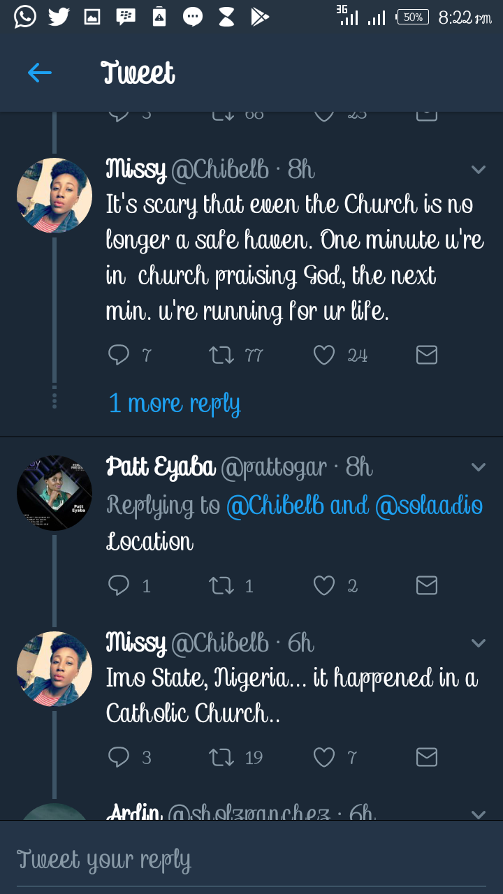Image resolution: width=503 pixels, height=894 pixels.
Task: Open the @solaadio mention link
Action: click(x=429, y=506)
